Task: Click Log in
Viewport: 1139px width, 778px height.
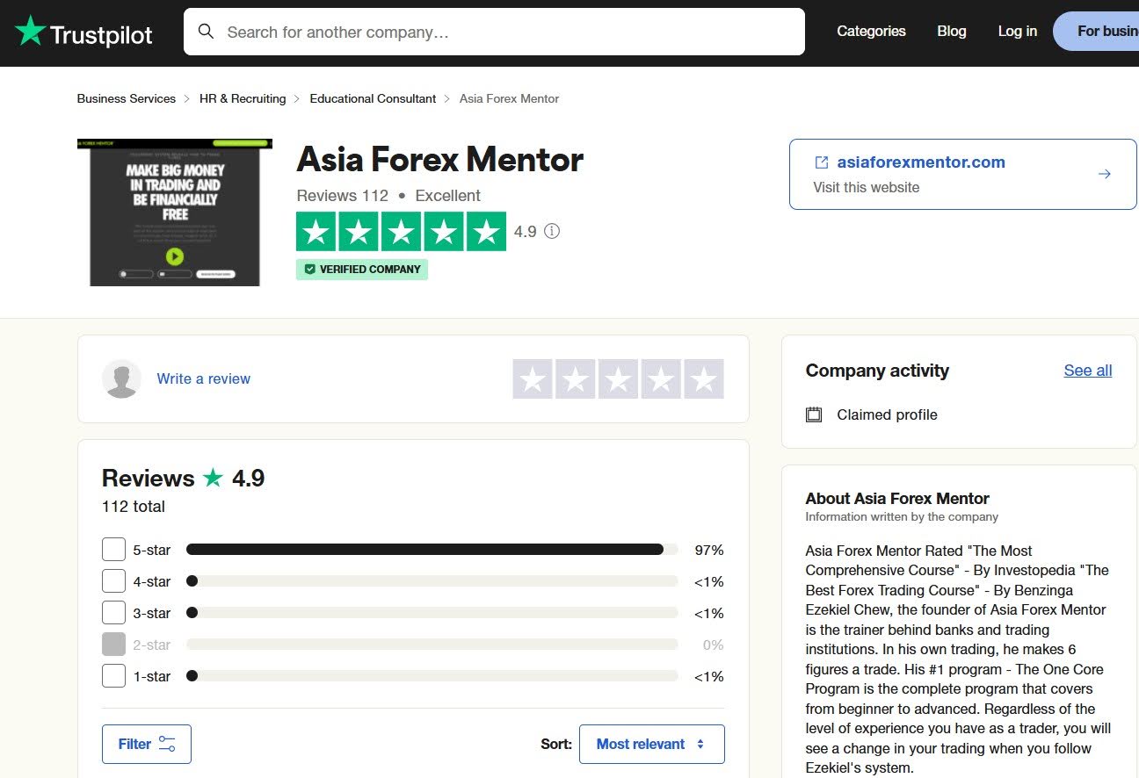Action: (x=1018, y=31)
